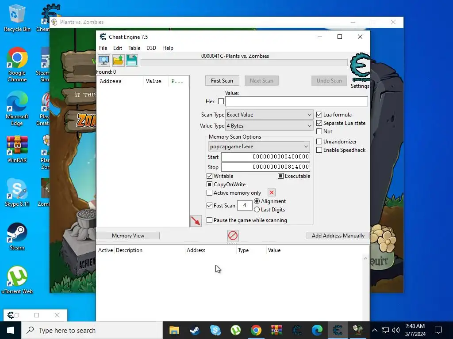Click the open cheat table folder icon

click(x=118, y=60)
